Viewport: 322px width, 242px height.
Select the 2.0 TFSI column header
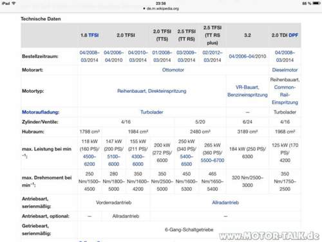coord(126,35)
